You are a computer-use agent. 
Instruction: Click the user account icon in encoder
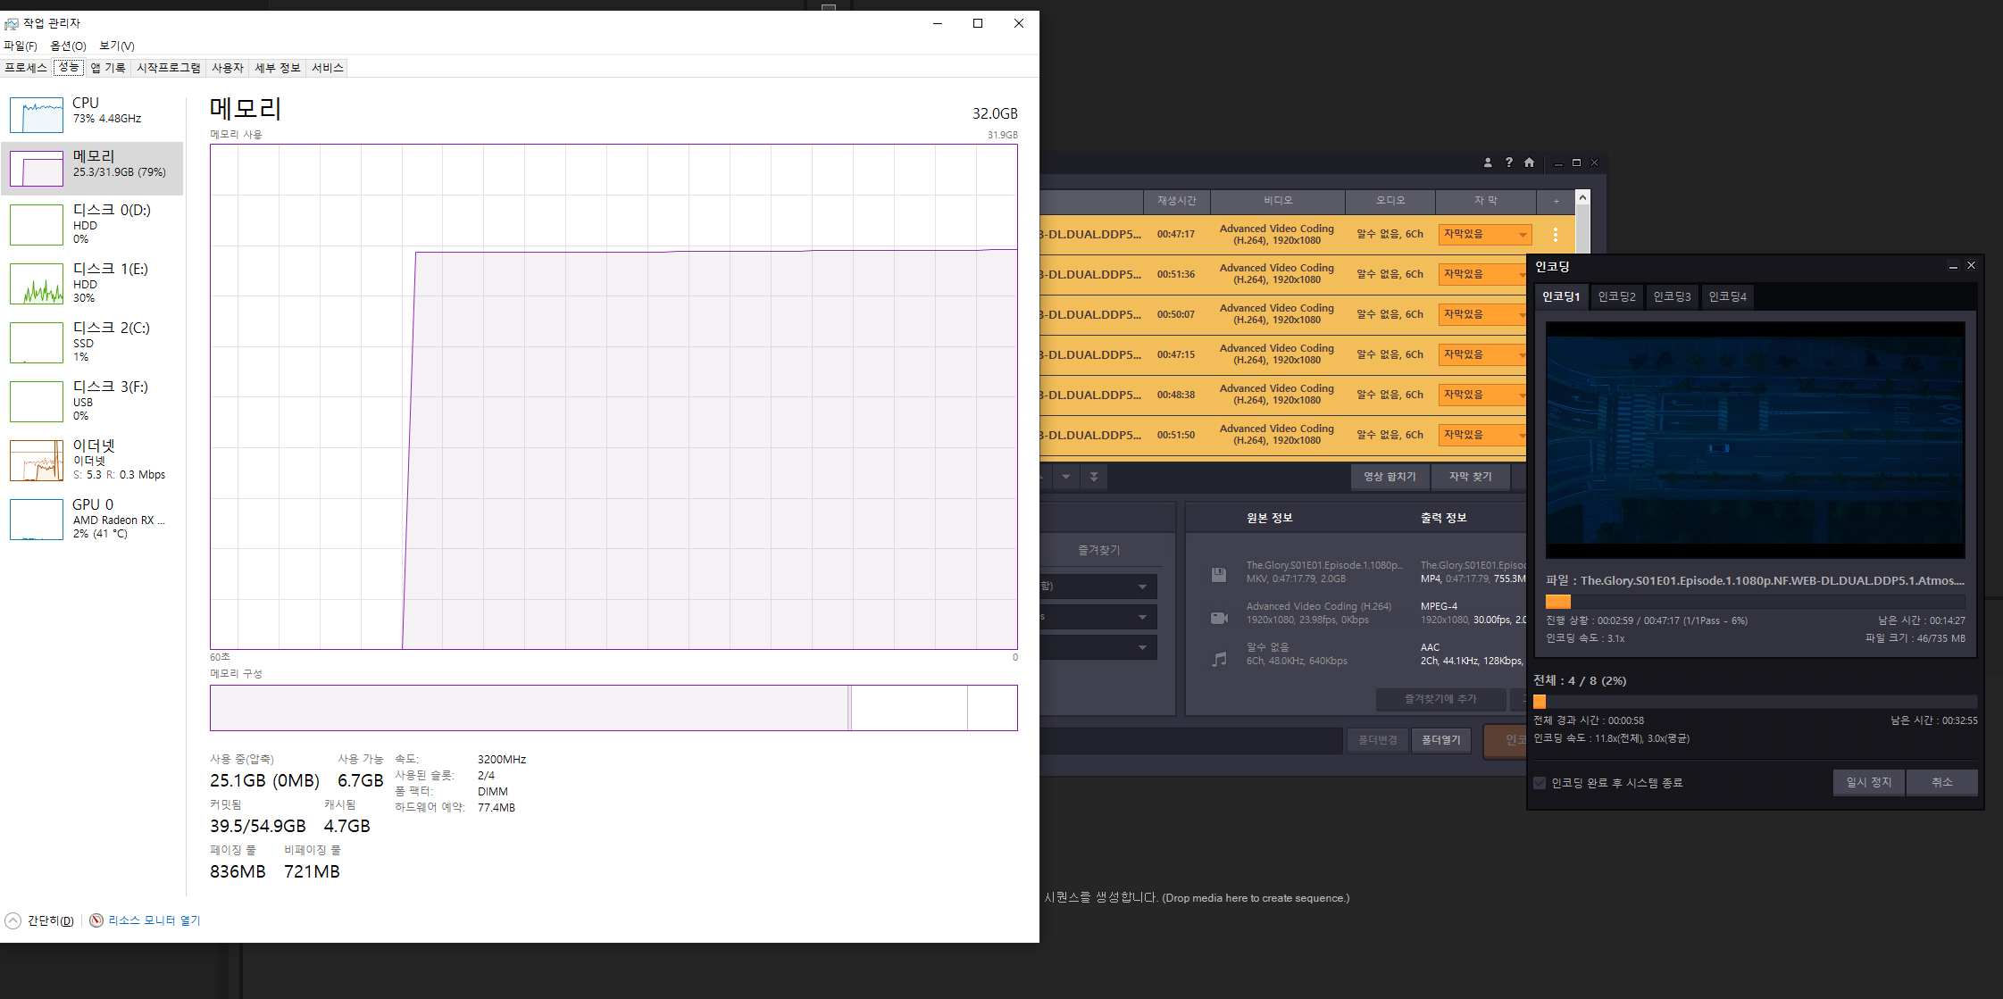tap(1488, 162)
